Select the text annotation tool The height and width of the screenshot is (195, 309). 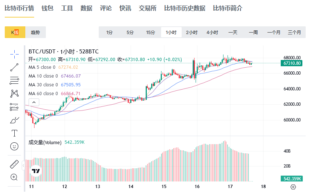(x=14, y=133)
